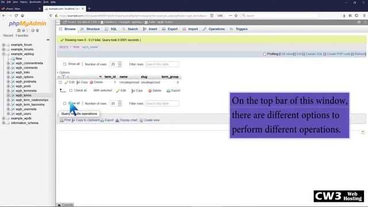The height and width of the screenshot is (207, 368).
Task: Enable the Profiling checkbox
Action: tap(264, 54)
